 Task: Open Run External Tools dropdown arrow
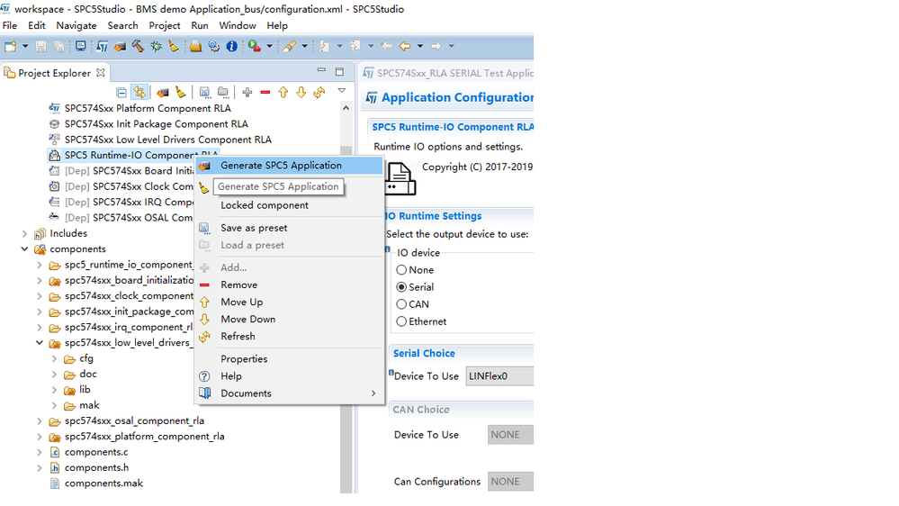pyautogui.click(x=269, y=47)
